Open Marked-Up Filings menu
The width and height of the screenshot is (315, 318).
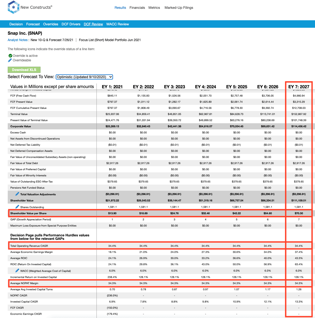pos(179,8)
